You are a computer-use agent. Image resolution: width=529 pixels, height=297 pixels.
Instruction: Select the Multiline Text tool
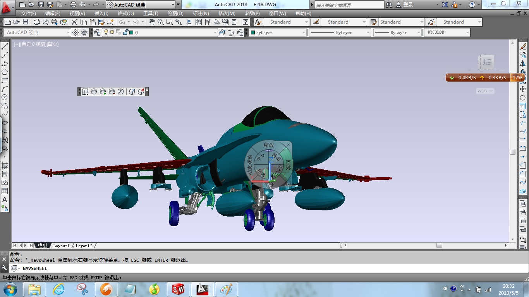(x=5, y=200)
